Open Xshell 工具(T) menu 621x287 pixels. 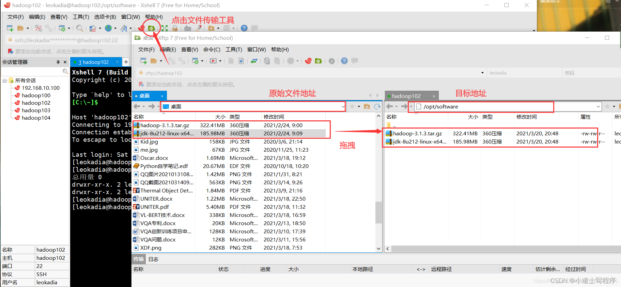81,17
